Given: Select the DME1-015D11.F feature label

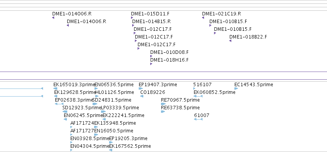Looking at the screenshot, I should click(x=150, y=14).
